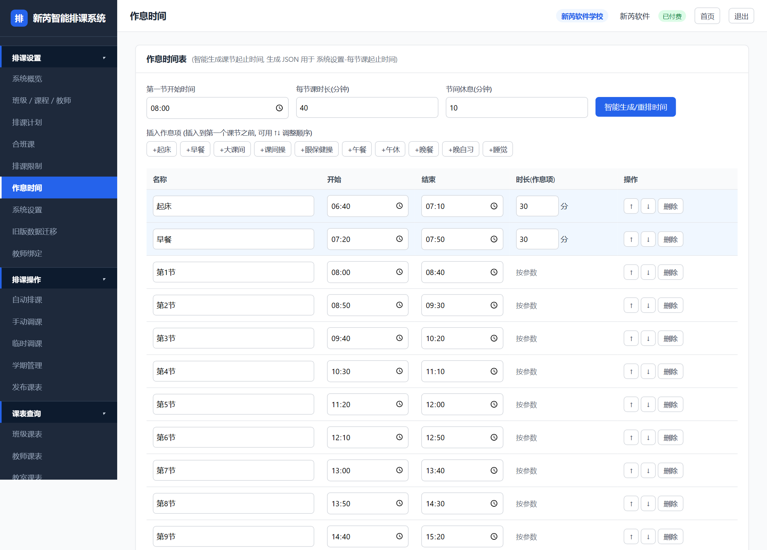Viewport: 767px width, 550px height.
Task: Open 系统概览 in the sidebar
Action: [59, 79]
